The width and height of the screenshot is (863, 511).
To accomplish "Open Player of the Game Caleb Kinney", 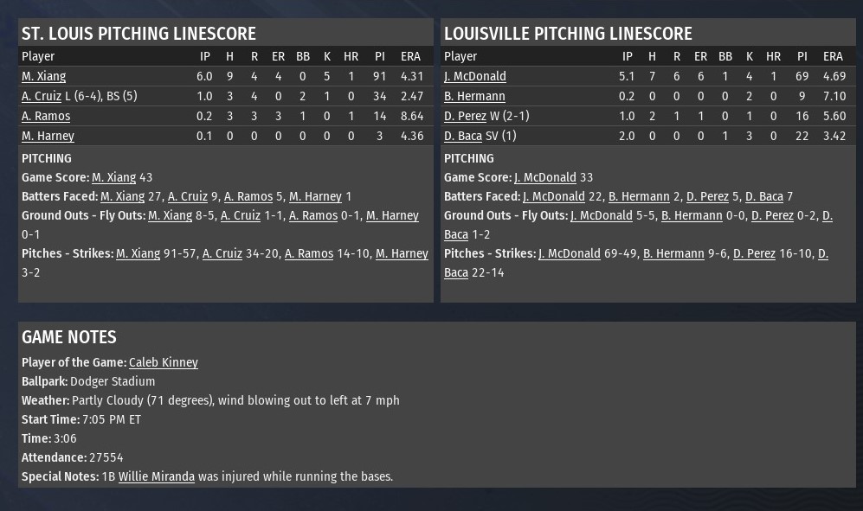I will pyautogui.click(x=163, y=362).
